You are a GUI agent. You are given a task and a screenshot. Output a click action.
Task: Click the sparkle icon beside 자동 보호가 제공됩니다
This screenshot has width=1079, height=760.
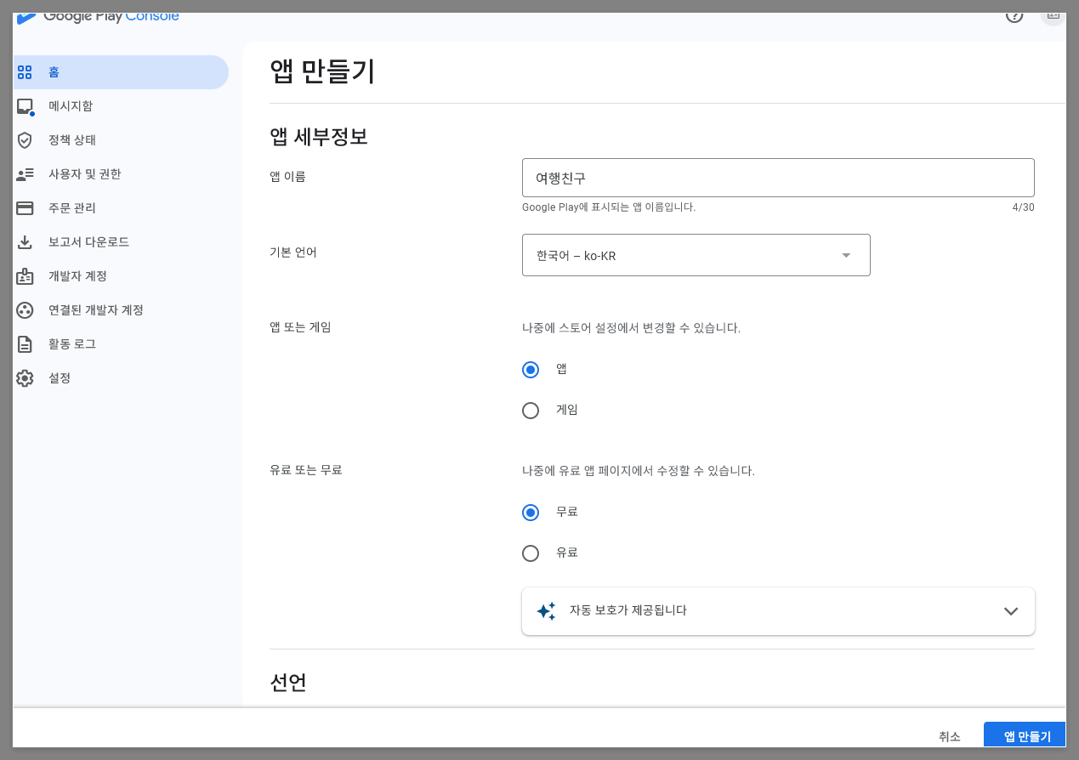pos(546,611)
